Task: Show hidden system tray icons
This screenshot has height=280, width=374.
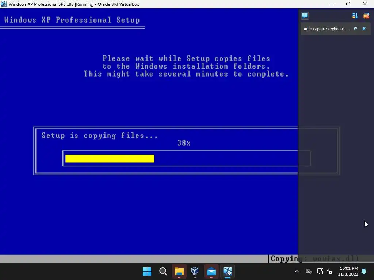Action: point(297,271)
